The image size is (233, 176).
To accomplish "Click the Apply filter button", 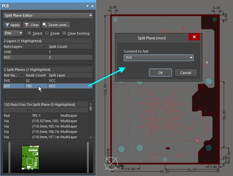I will [12, 25].
